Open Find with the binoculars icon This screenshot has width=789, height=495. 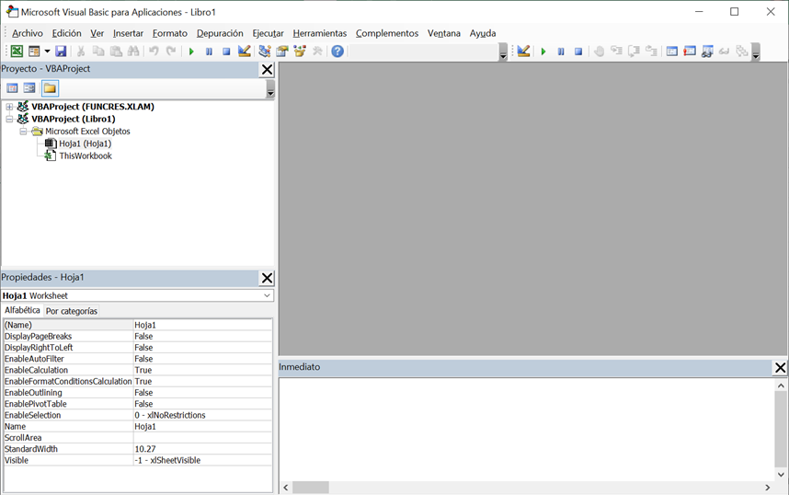(x=133, y=51)
